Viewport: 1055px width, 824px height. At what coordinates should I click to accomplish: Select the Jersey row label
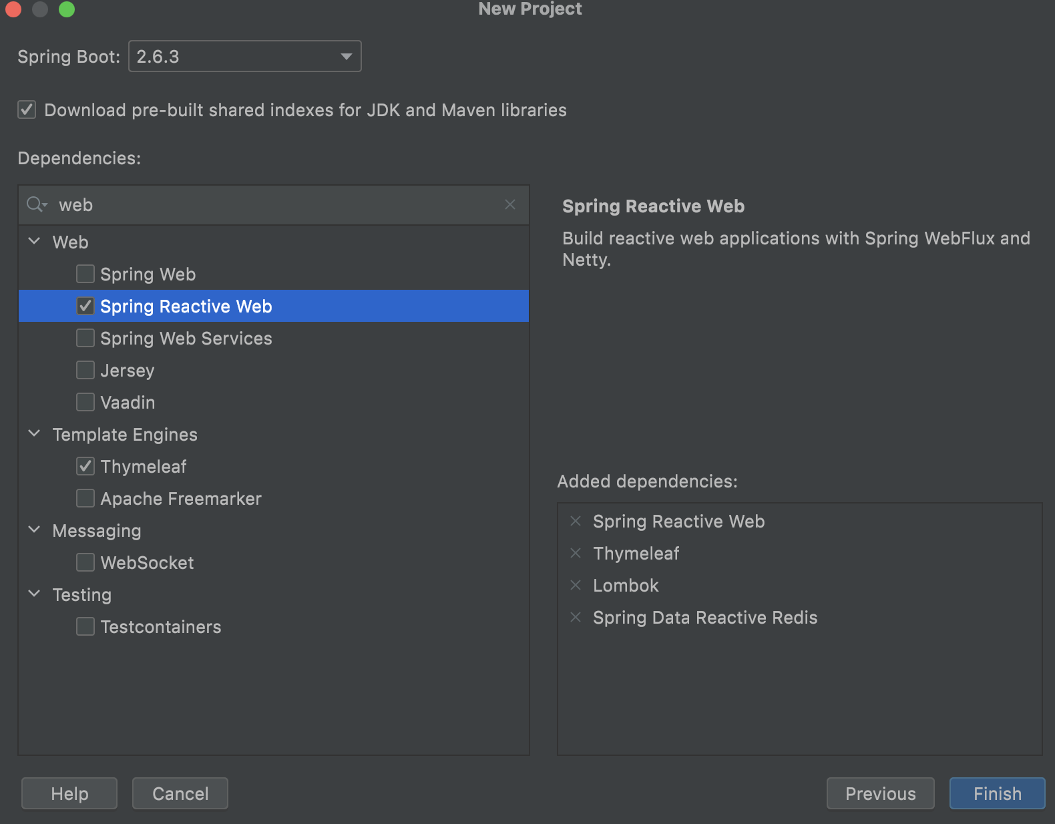point(128,371)
